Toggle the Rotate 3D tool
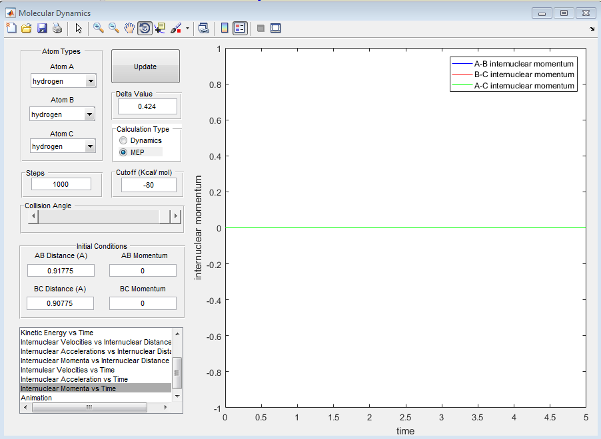 (145, 28)
